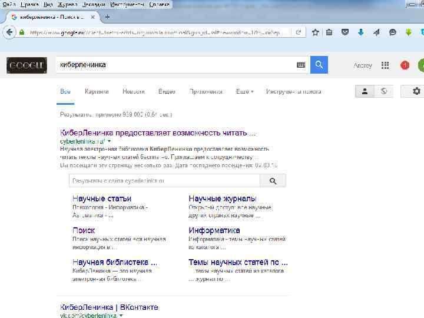Click the Google search query field
Image resolution: width=424 pixels, height=318 pixels.
point(175,65)
